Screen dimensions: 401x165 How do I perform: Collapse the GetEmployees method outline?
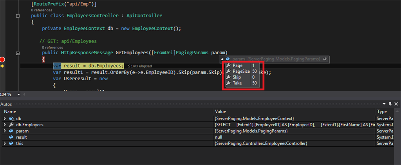pyautogui.click(x=18, y=53)
